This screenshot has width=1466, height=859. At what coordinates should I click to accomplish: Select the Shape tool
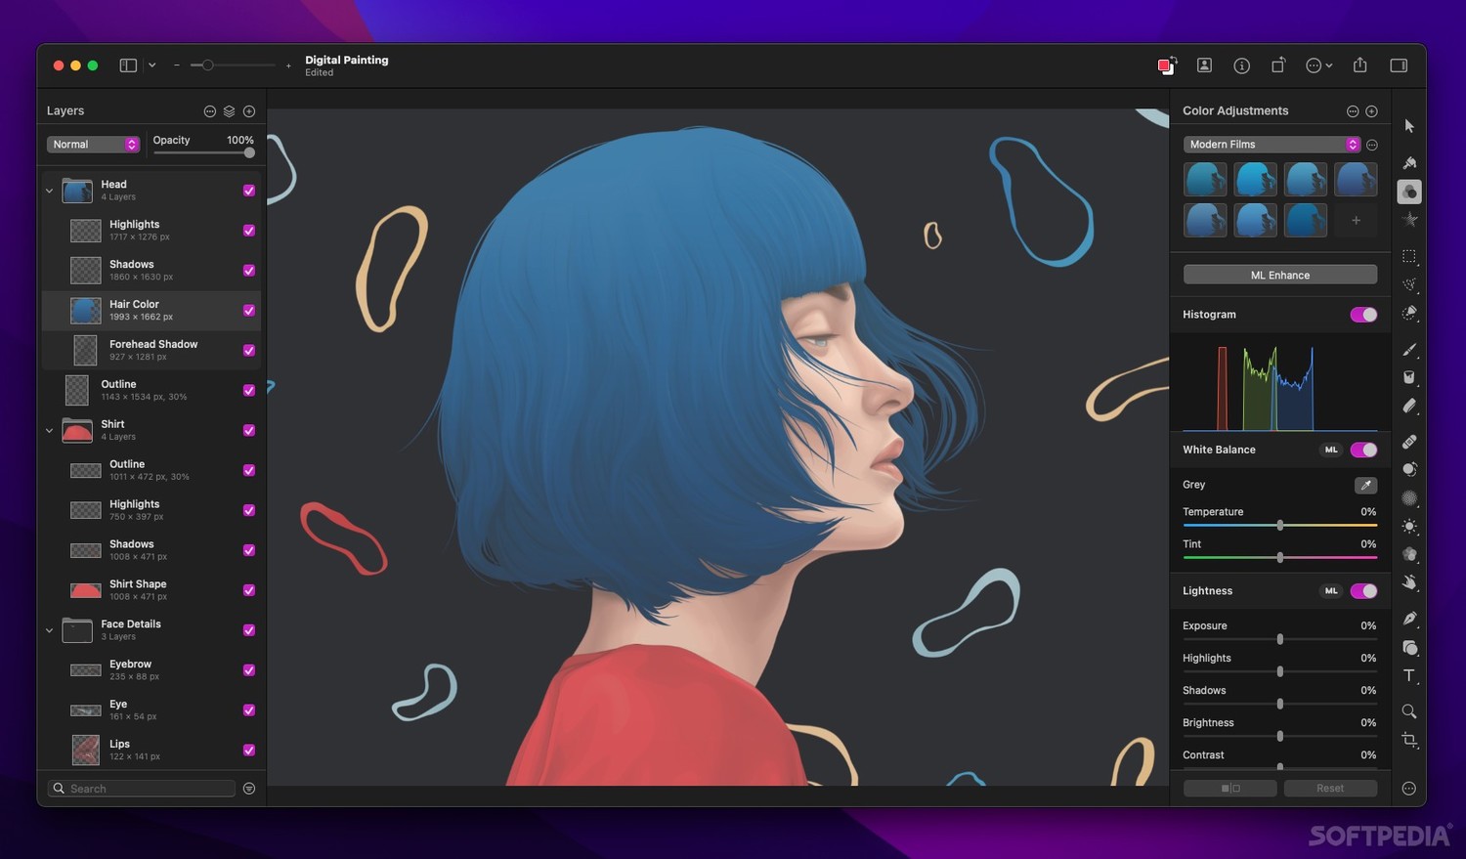[x=1409, y=647]
